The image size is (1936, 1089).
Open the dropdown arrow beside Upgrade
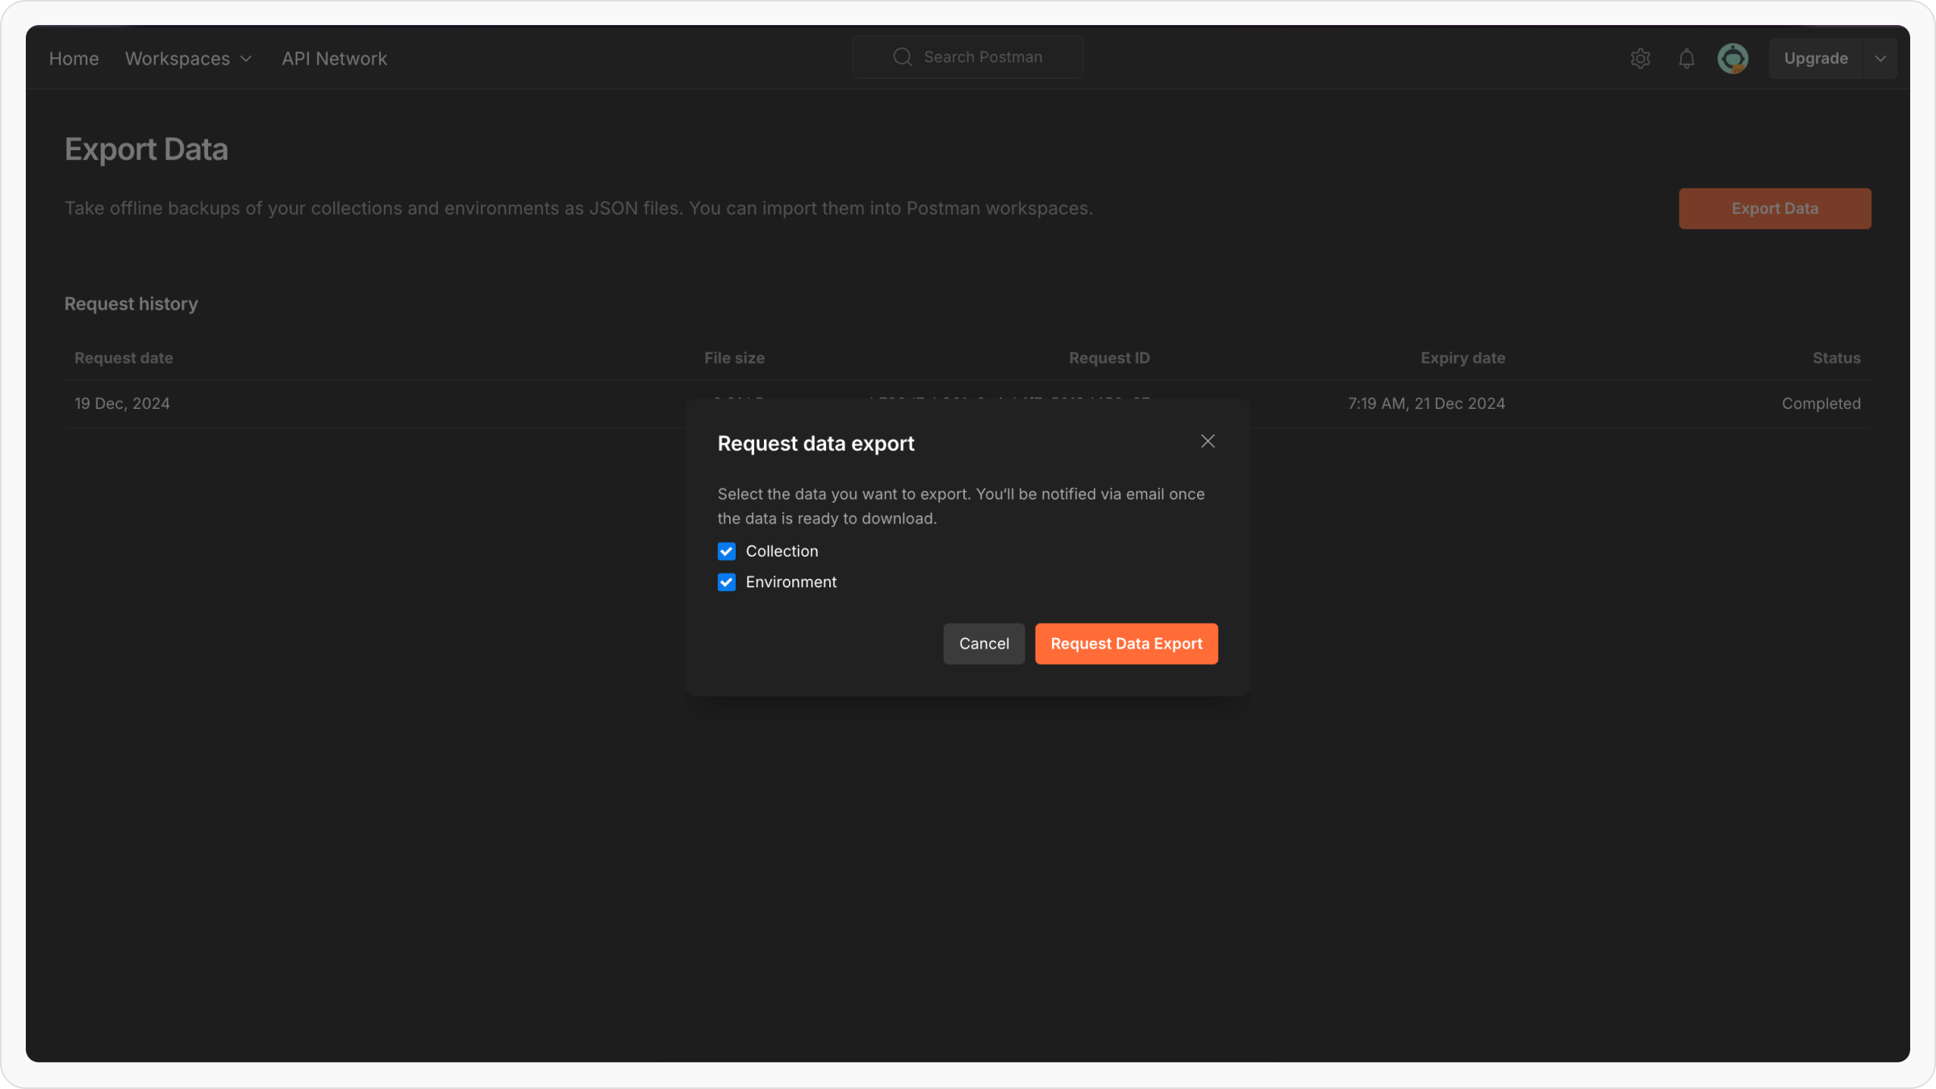pos(1880,59)
